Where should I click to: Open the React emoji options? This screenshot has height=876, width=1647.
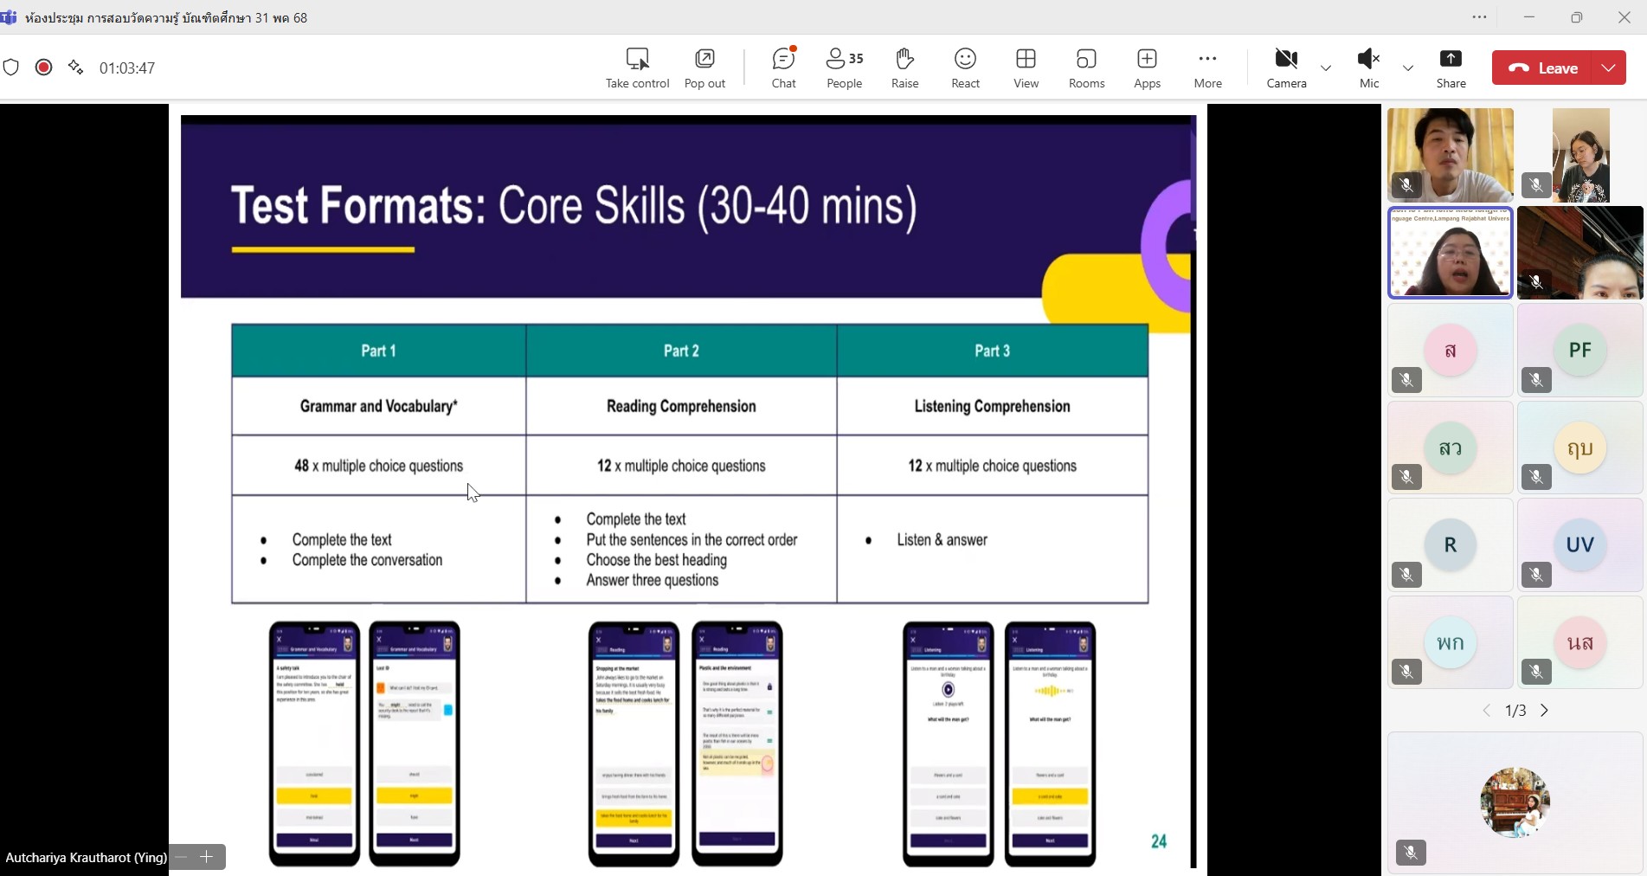click(965, 68)
